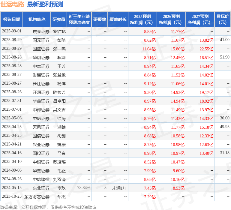Click the 研究员 column header
The image size is (231, 210).
(59, 19)
